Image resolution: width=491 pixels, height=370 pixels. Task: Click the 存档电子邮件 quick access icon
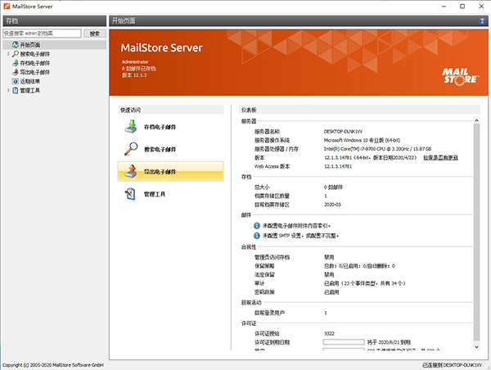coord(132,127)
